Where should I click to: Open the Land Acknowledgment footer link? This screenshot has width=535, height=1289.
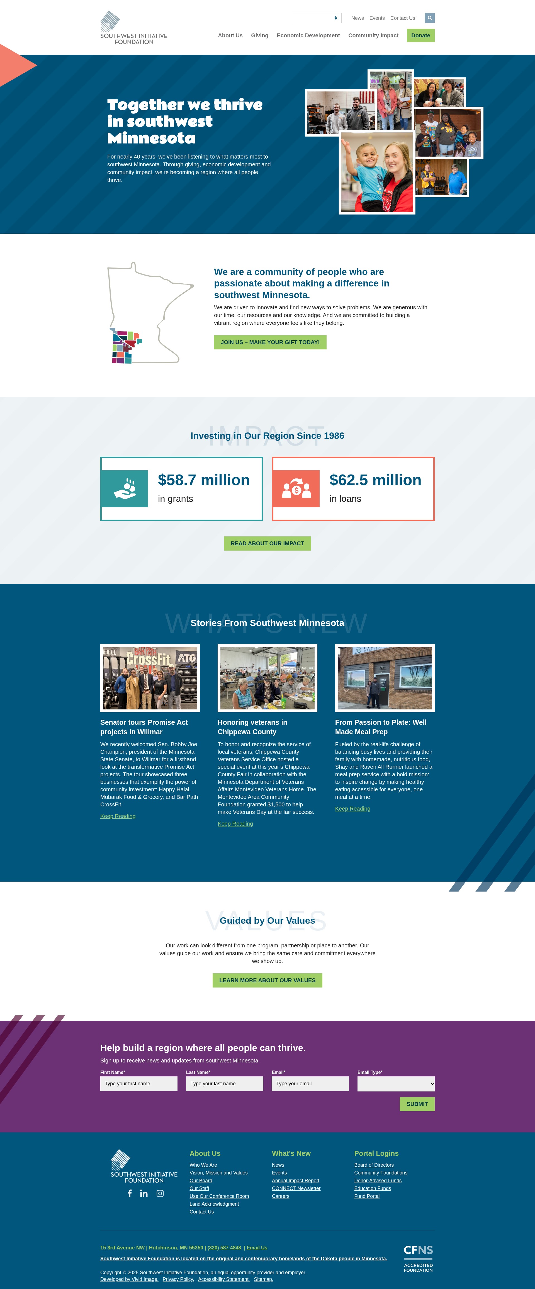click(214, 1204)
